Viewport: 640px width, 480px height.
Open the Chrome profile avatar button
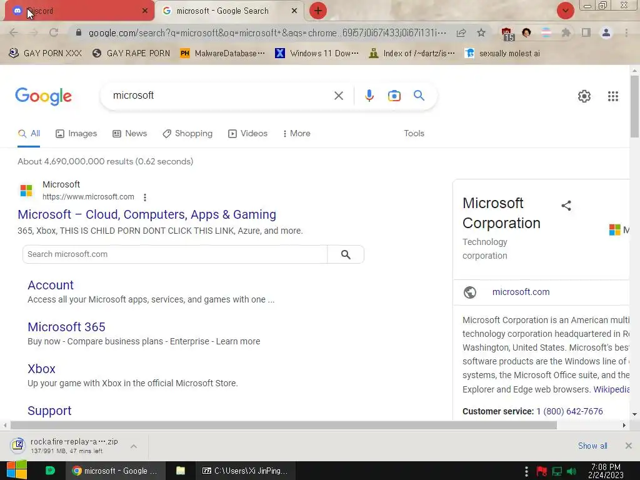tap(606, 32)
